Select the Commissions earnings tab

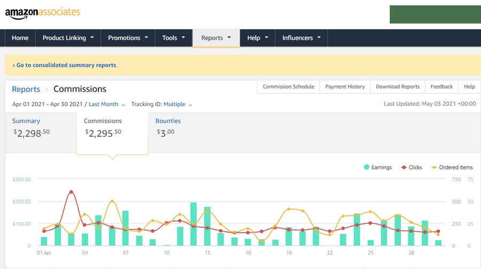coord(112,133)
